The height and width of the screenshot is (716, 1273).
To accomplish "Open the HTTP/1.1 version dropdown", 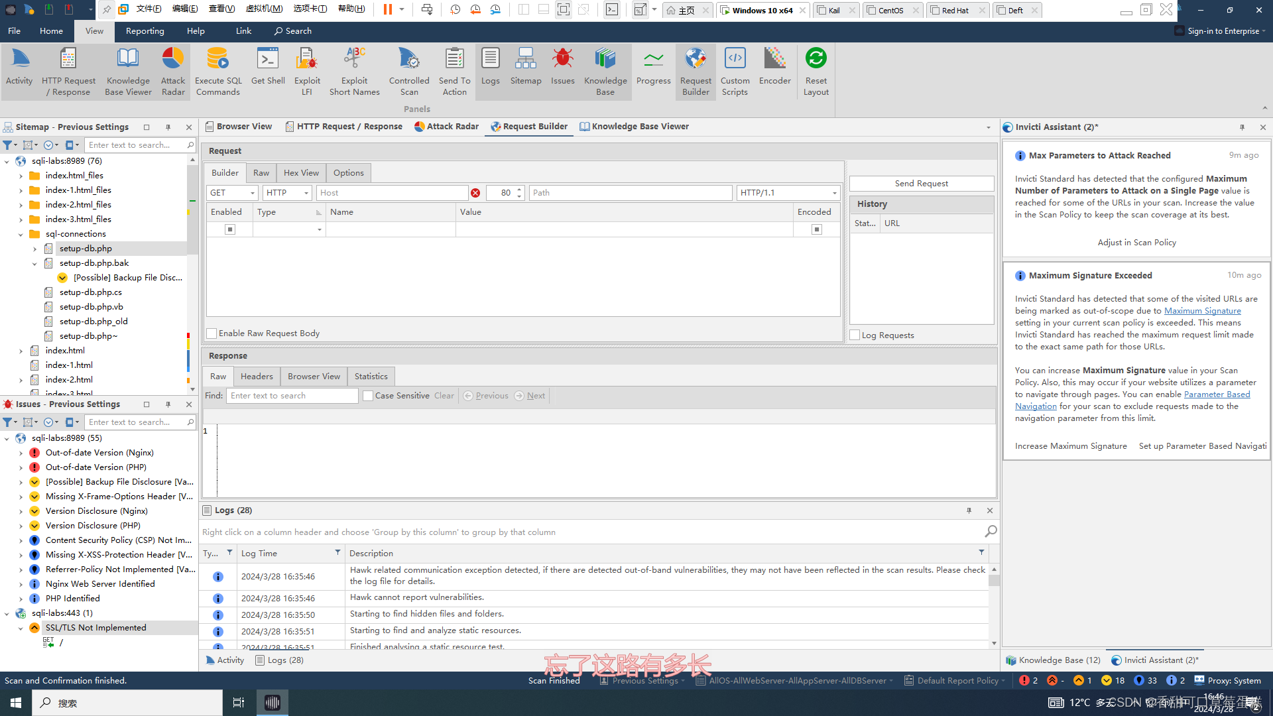I will (x=834, y=193).
